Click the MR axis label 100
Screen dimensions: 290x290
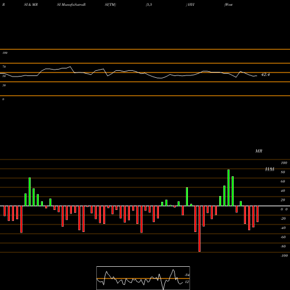click(x=284, y=163)
